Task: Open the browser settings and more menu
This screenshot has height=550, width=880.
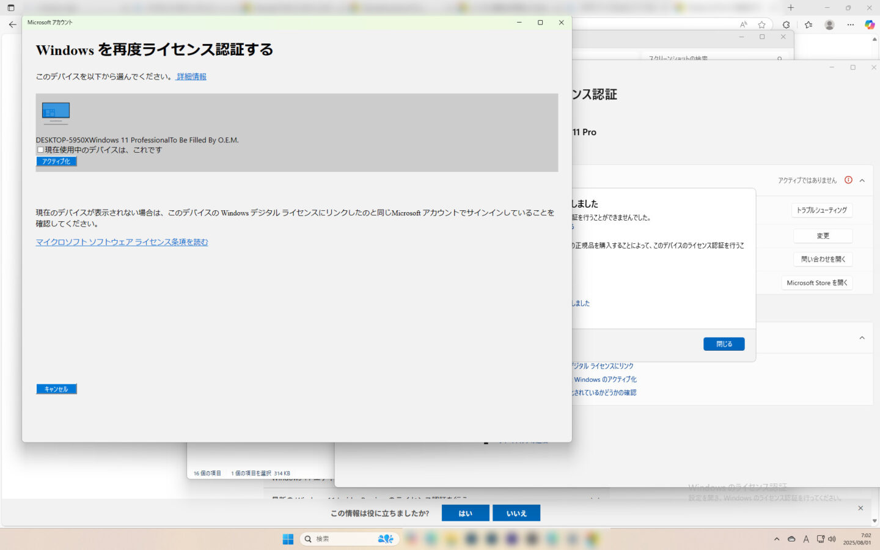Action: pos(851,24)
